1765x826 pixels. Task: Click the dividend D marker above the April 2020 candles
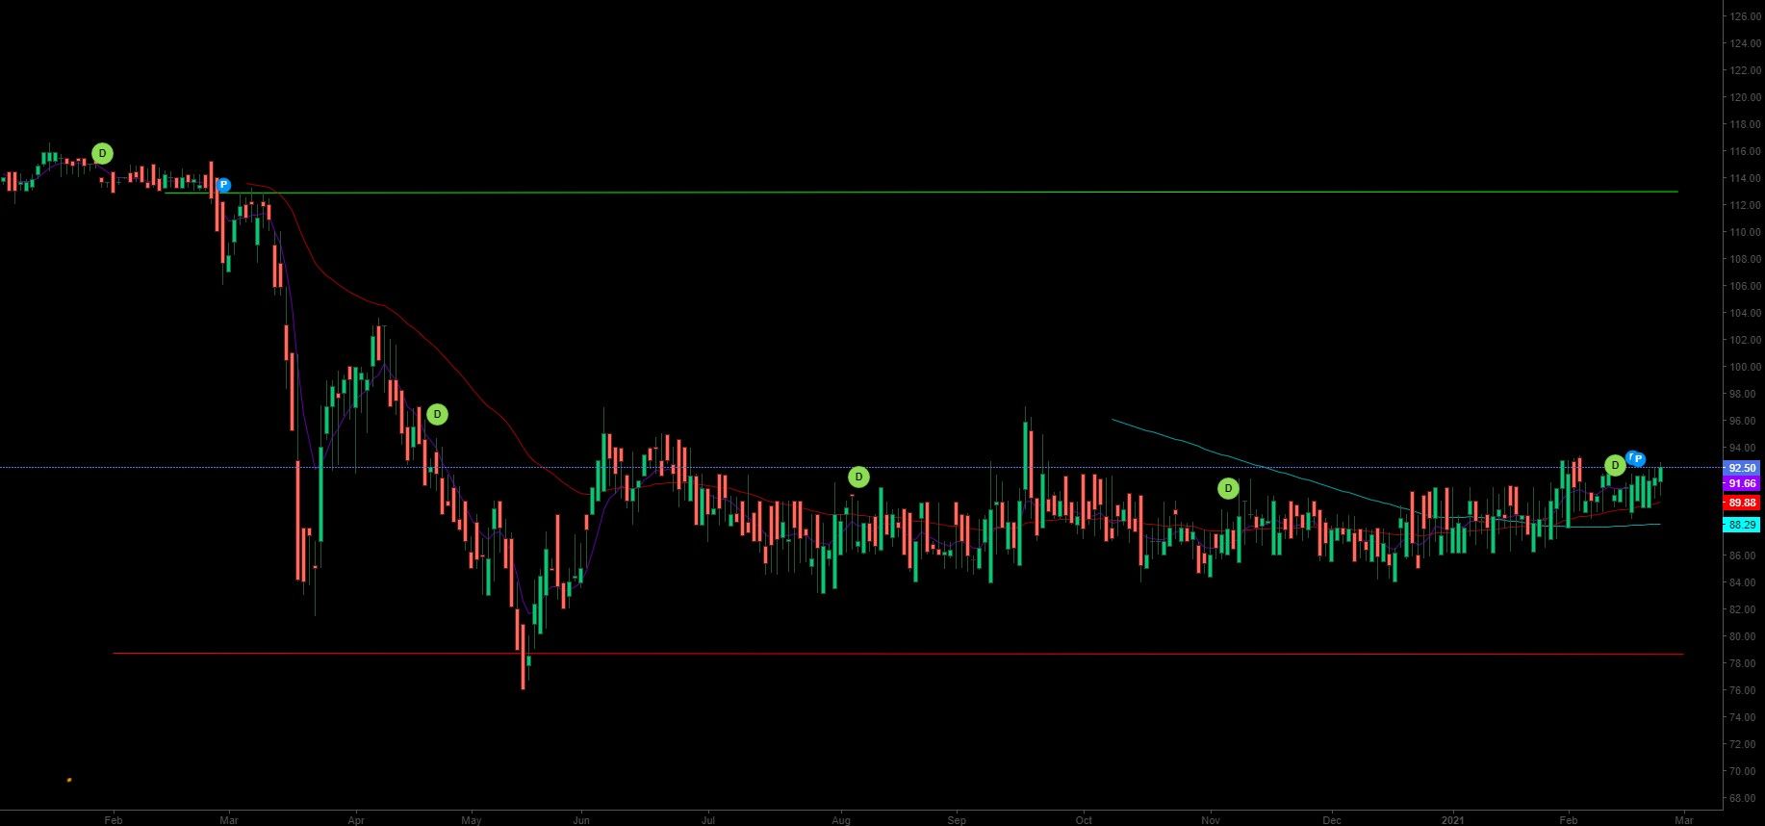click(x=437, y=415)
